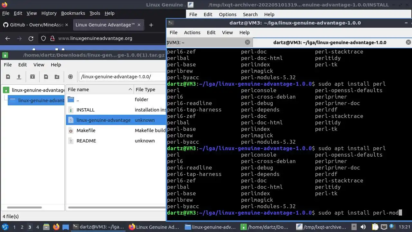Open the text editor's Options menu
Screen dimensions: 412x232
point(228,14)
